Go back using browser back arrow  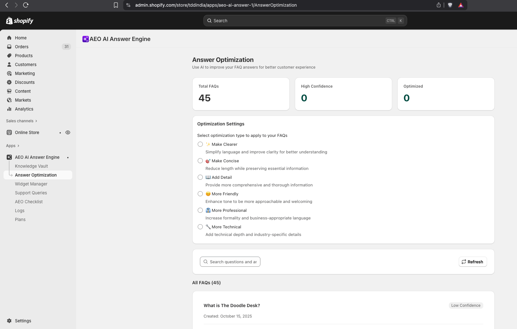[7, 5]
